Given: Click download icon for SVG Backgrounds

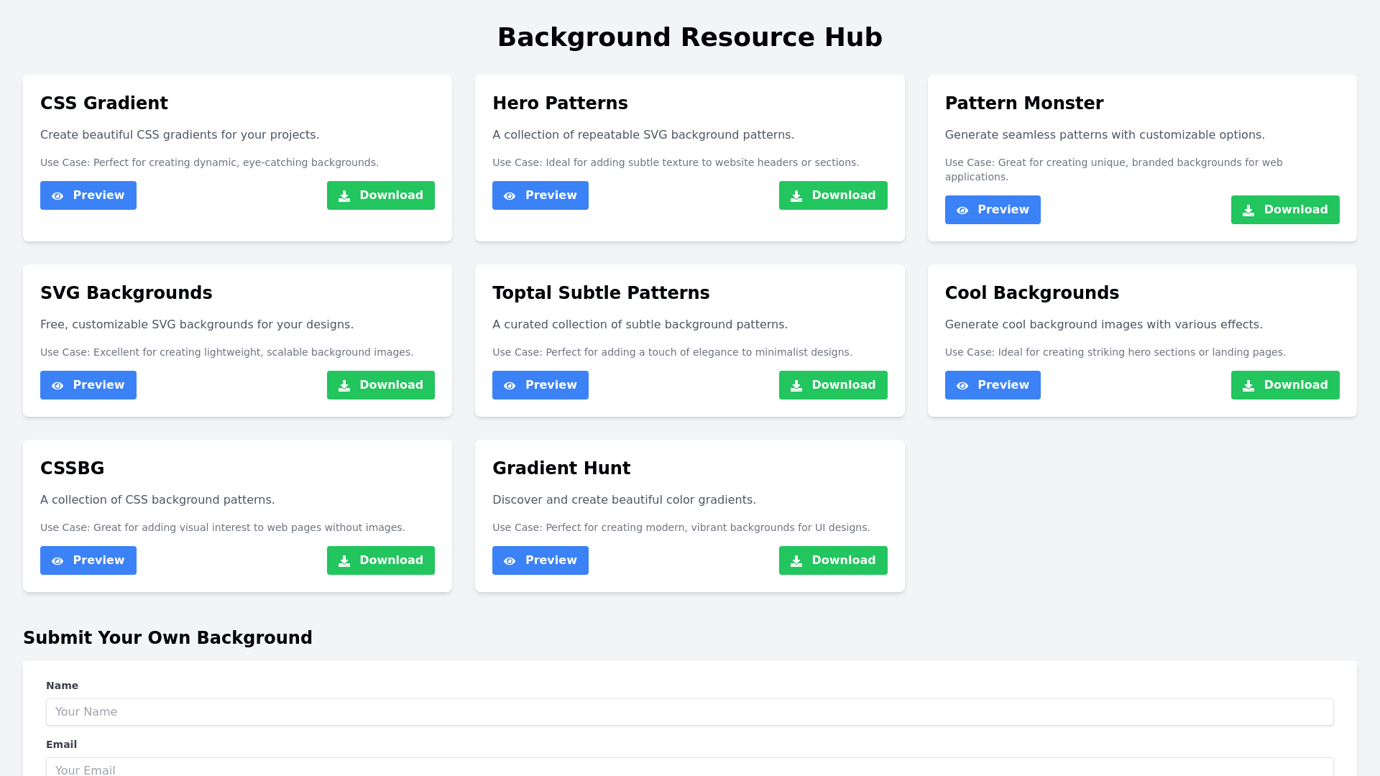Looking at the screenshot, I should pos(344,386).
